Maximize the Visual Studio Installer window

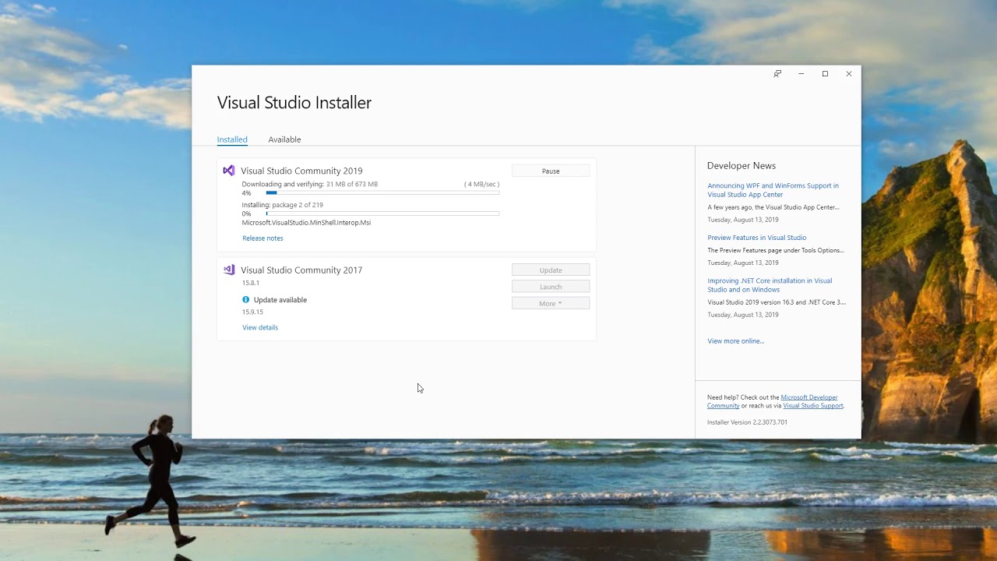click(x=825, y=74)
